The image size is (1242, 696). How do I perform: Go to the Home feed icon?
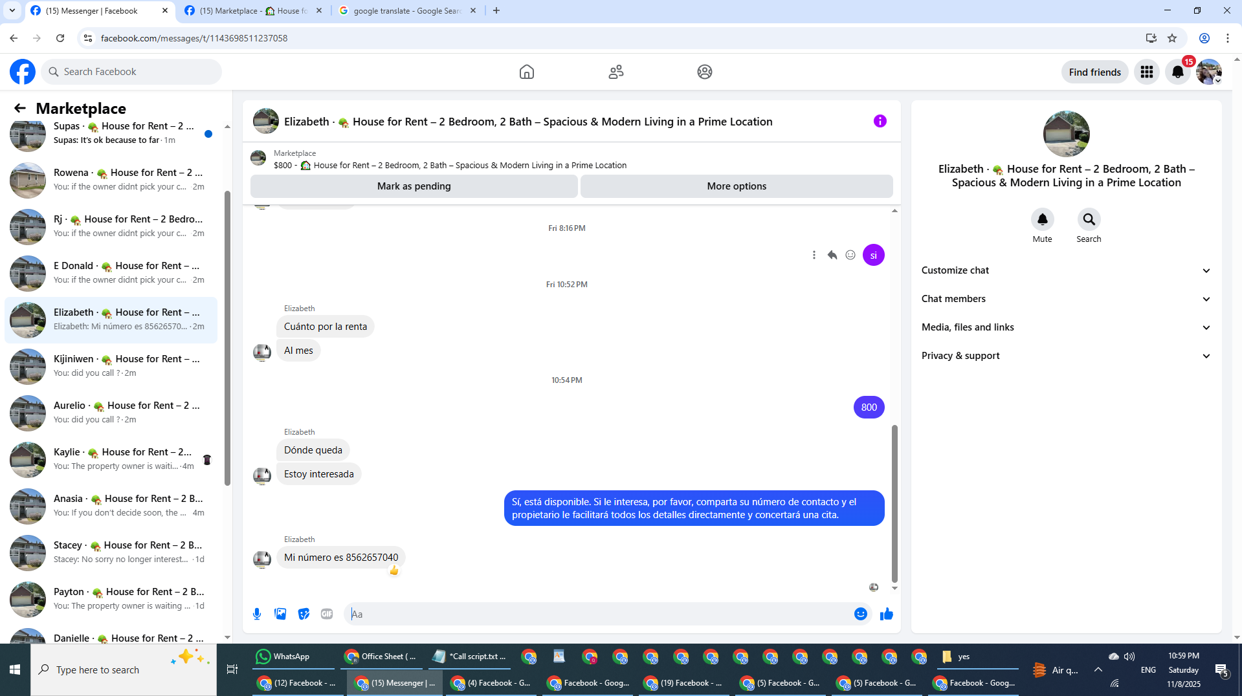(527, 72)
